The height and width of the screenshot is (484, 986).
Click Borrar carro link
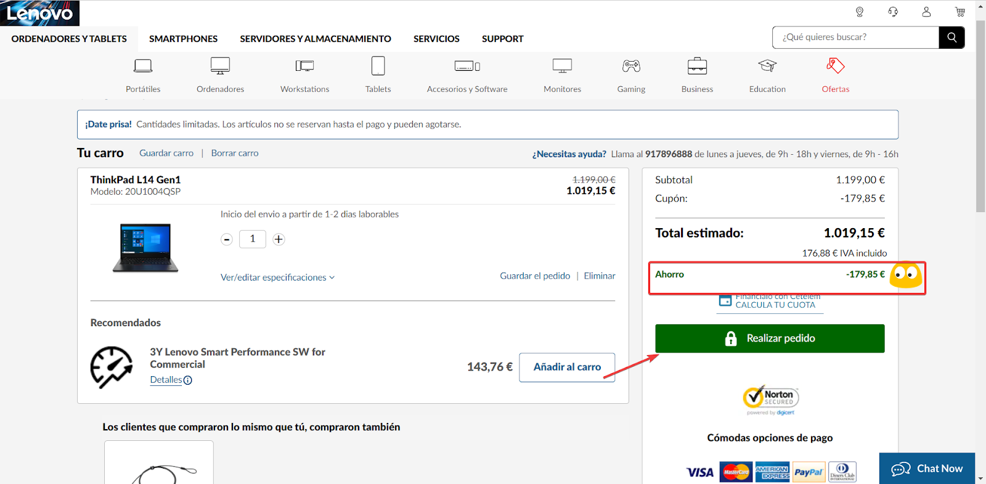coord(235,154)
